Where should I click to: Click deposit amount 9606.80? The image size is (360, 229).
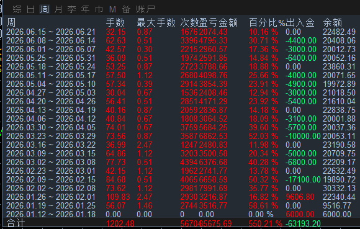pyautogui.click(x=300, y=197)
